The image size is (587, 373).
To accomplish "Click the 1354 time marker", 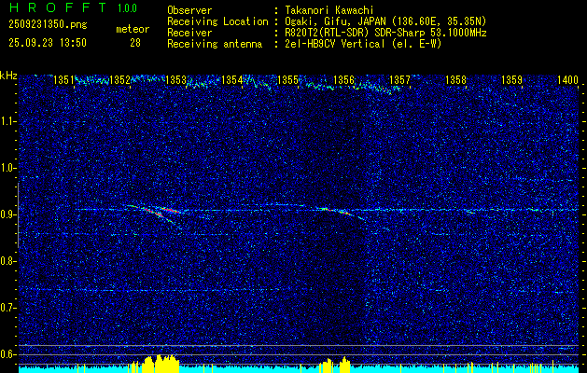I will click(231, 79).
